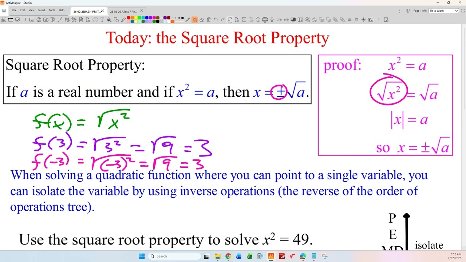Screen dimensions: 466x262
Task: Select the Highlighter tool next to the shapes
Action: click(123, 20)
